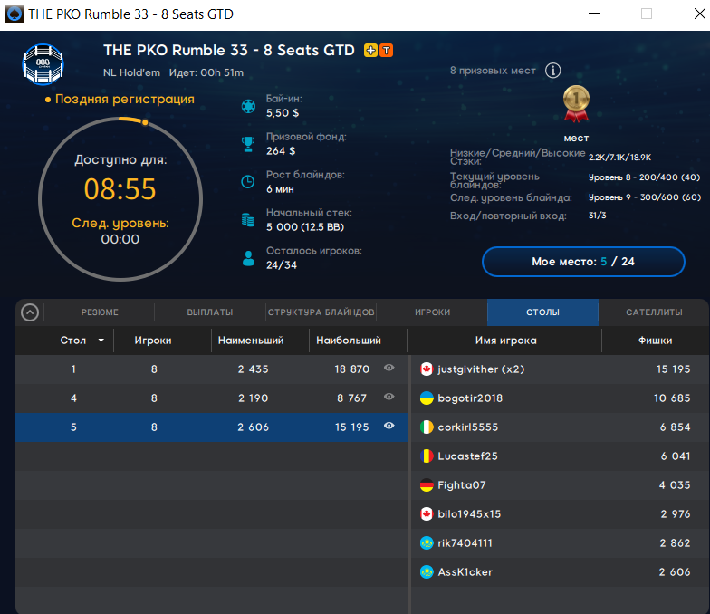Open the РЕЗЮМЕ tab

pyautogui.click(x=100, y=312)
